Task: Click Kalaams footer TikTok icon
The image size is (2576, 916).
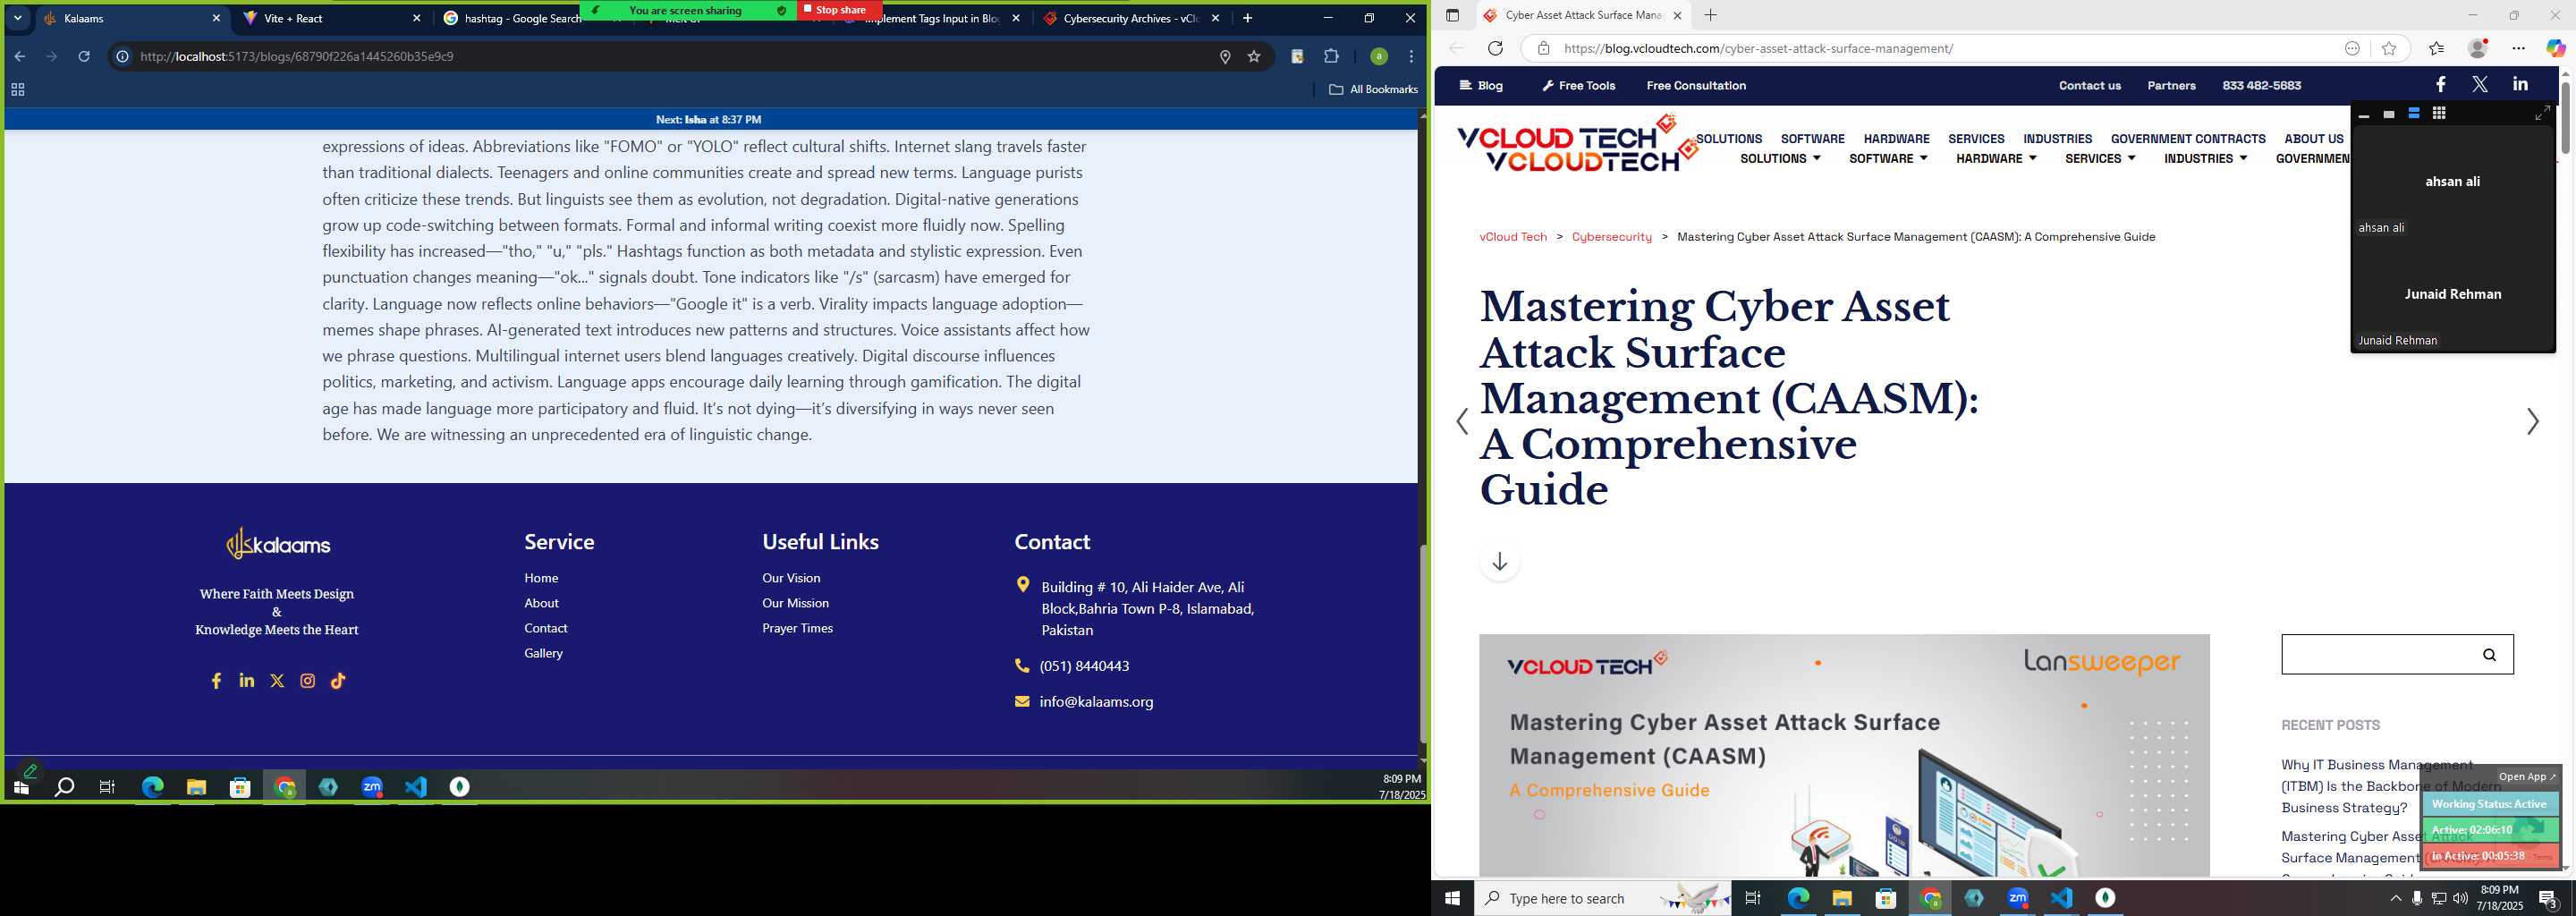Action: [338, 681]
